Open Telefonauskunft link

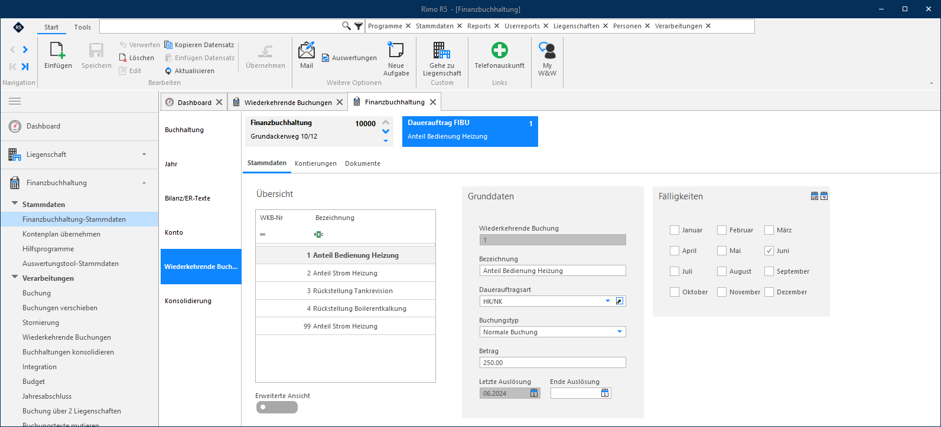[500, 55]
